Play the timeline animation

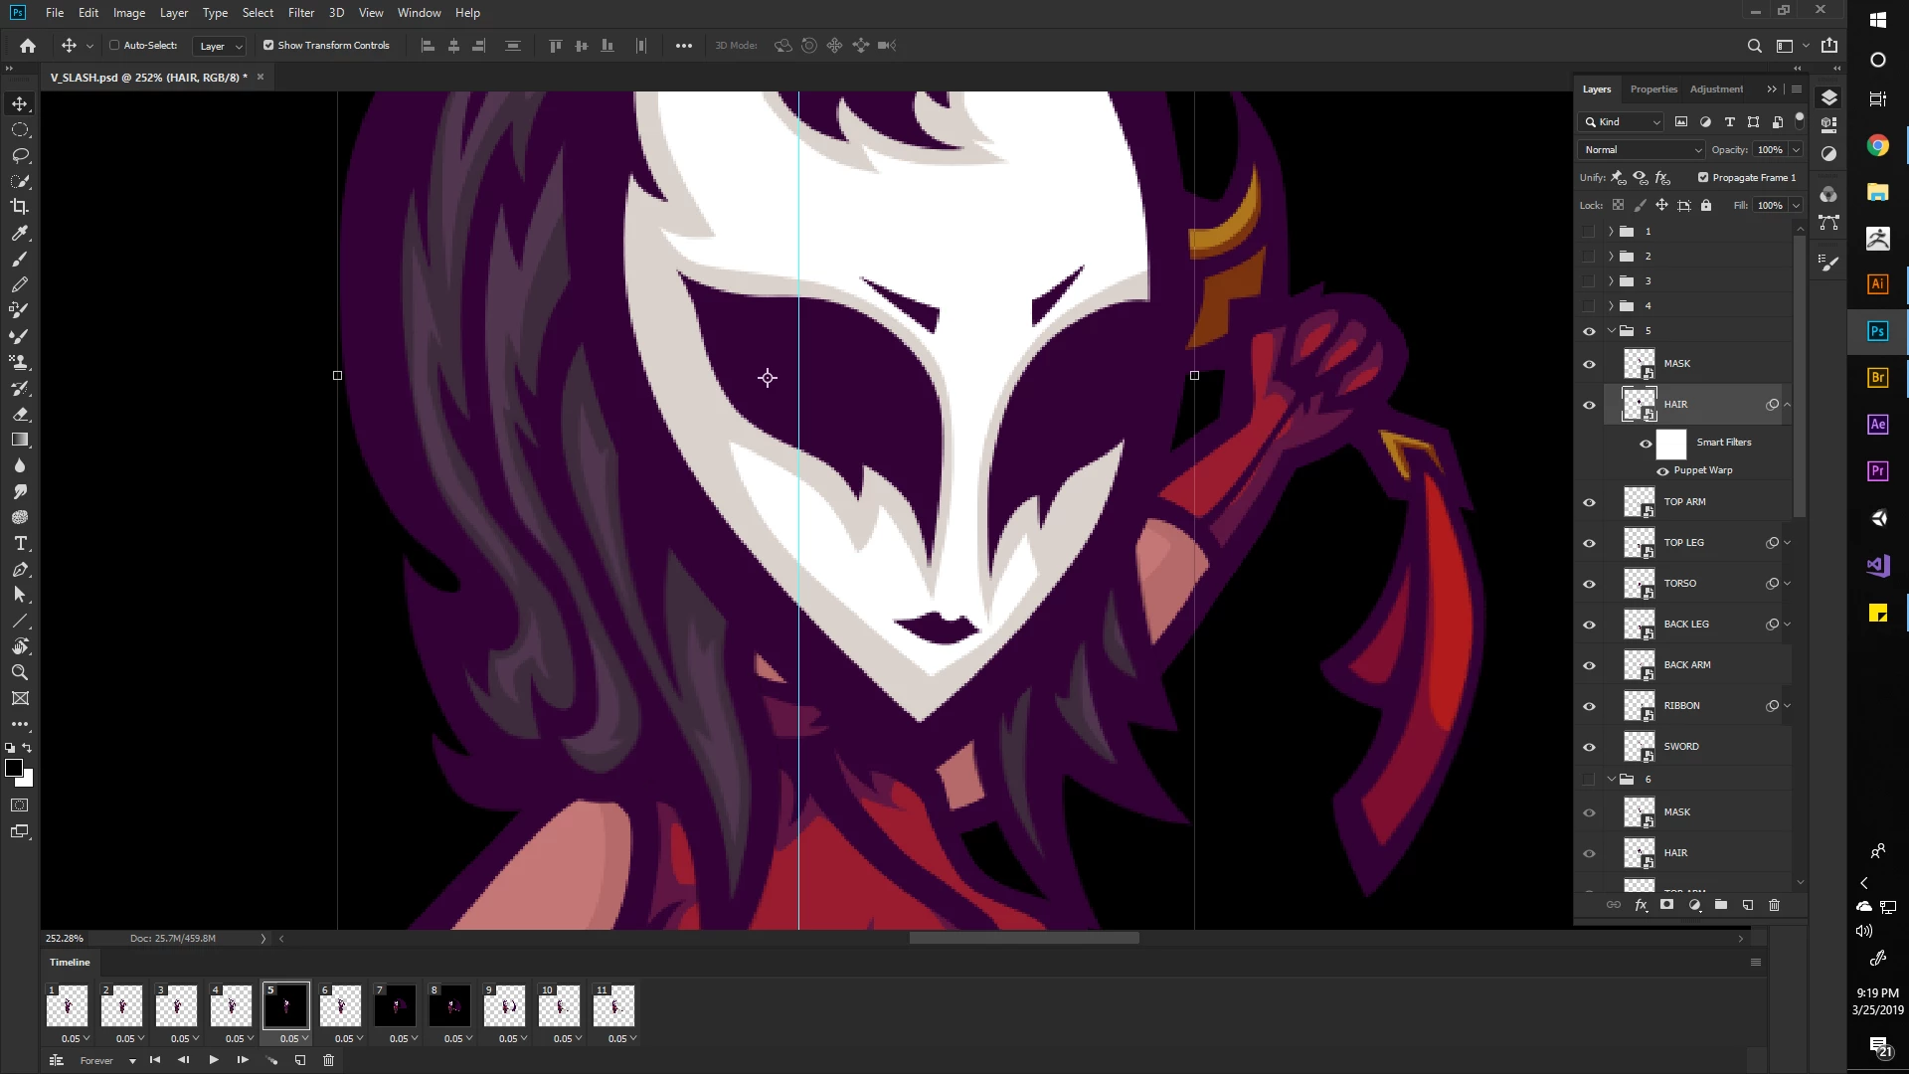point(214,1060)
